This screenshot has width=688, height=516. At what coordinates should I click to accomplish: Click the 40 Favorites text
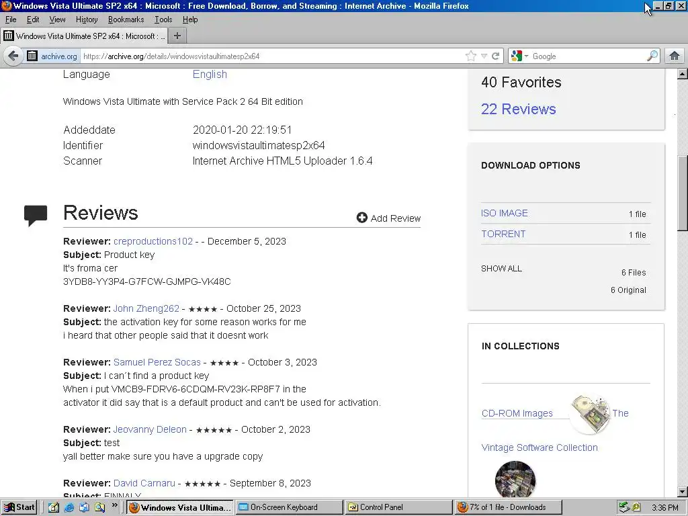[521, 82]
